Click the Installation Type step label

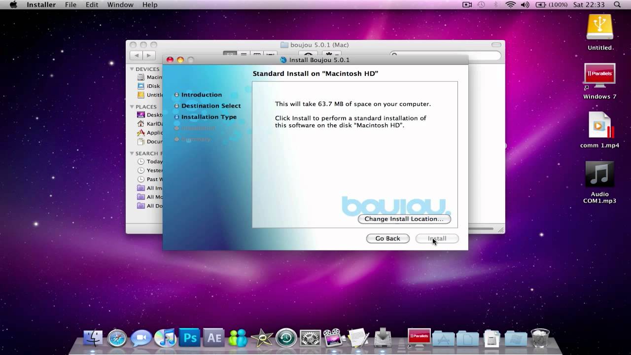[209, 117]
